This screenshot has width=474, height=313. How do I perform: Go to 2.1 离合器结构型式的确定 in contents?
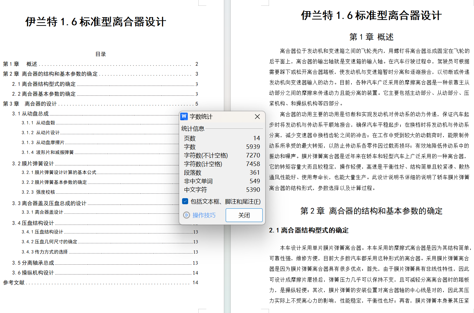click(44, 84)
